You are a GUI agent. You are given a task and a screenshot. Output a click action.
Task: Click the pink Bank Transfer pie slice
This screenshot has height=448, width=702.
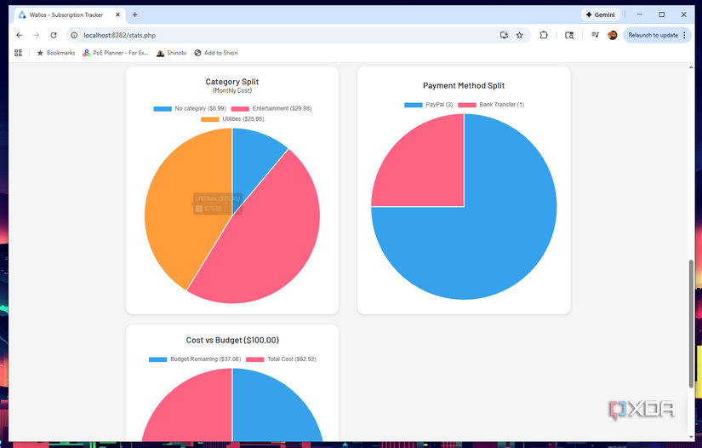425,170
